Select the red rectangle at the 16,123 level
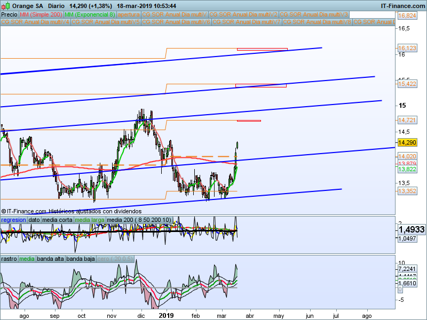 tap(262, 49)
